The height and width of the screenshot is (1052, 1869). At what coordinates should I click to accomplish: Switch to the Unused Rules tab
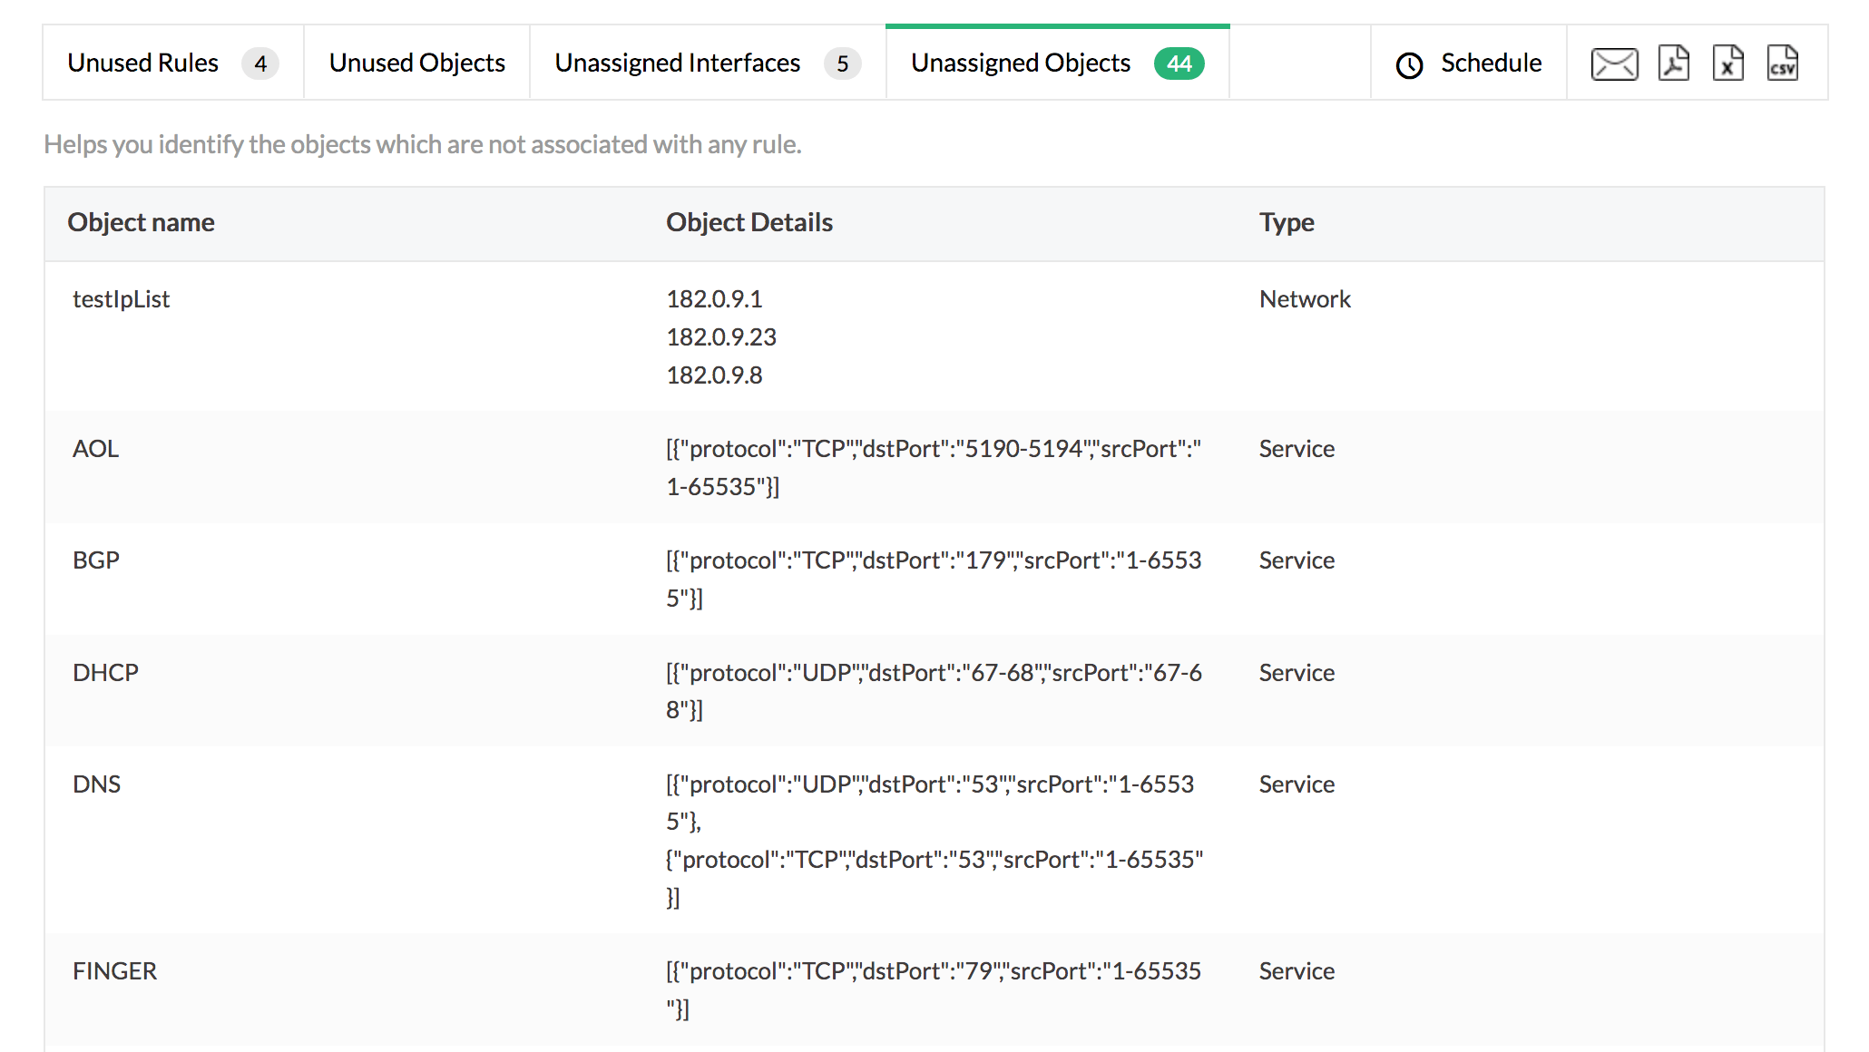click(x=142, y=63)
